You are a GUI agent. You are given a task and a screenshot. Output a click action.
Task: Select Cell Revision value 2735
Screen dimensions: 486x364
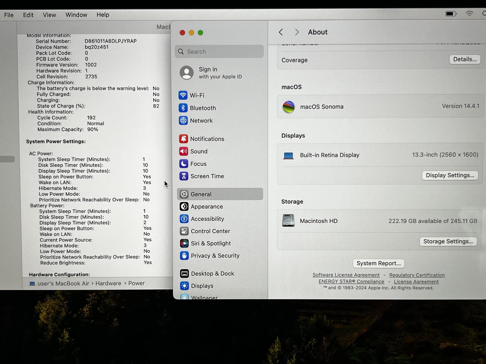[91, 77]
